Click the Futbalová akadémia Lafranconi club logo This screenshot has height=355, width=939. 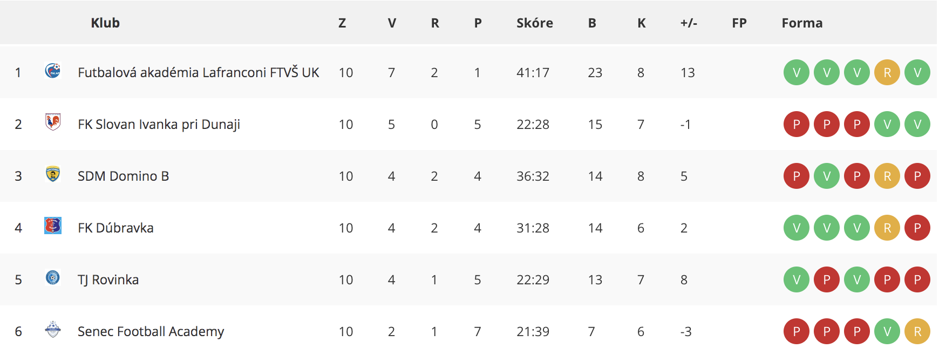pyautogui.click(x=53, y=71)
